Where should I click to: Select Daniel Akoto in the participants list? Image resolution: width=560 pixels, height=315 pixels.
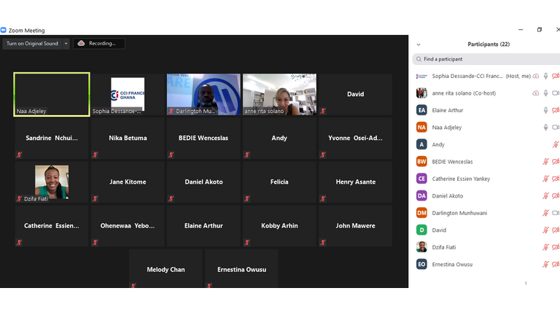447,196
